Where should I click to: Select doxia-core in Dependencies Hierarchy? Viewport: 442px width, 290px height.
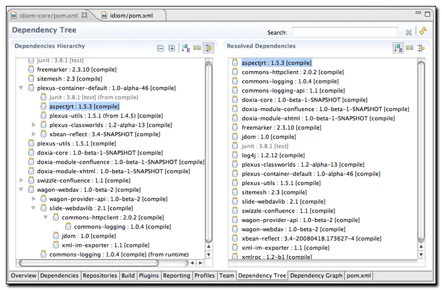pos(100,153)
